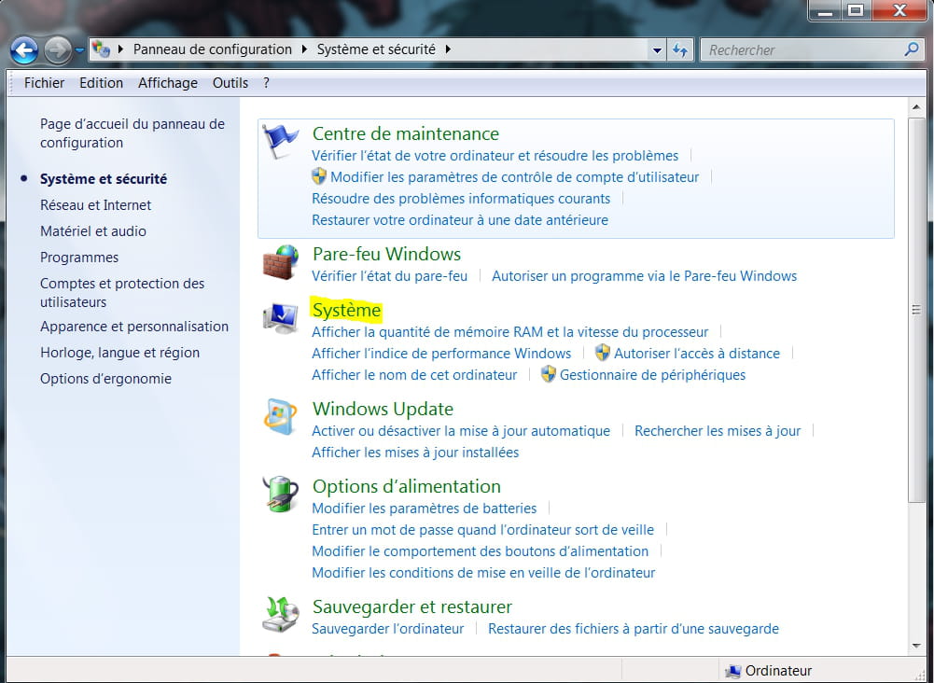
Task: Click the vertical scrollbar down arrow
Action: coord(916,646)
